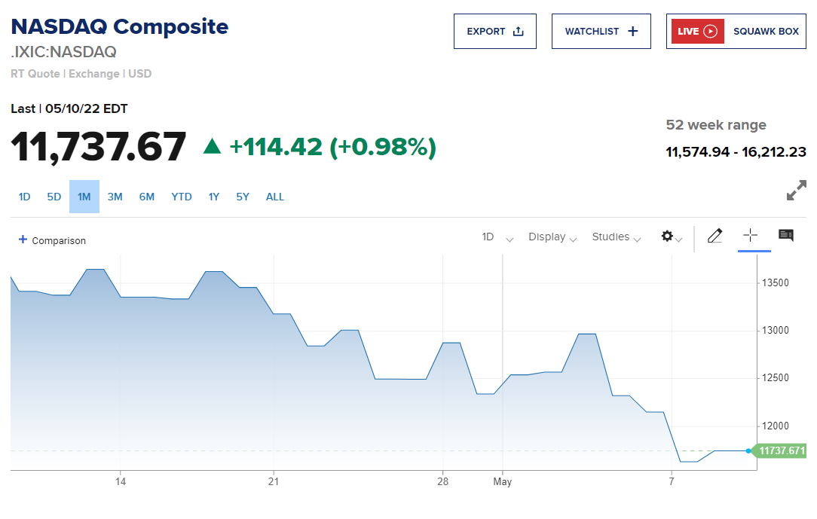Select the 5D time range tab
This screenshot has width=817, height=519.
click(54, 197)
